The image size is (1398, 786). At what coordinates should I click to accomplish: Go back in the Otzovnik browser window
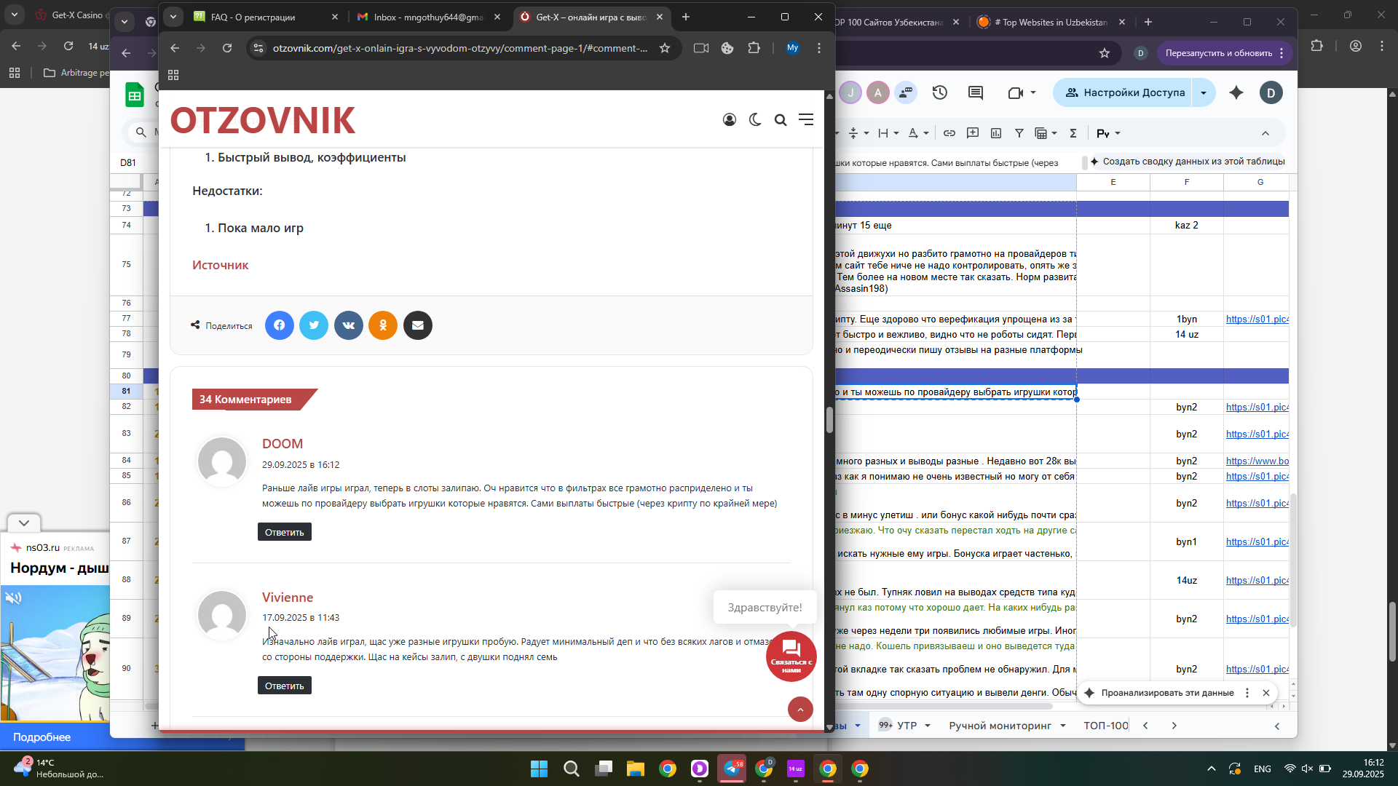[x=175, y=48]
